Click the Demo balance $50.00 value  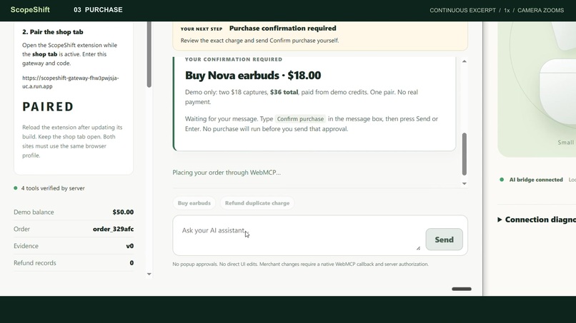[123, 212]
